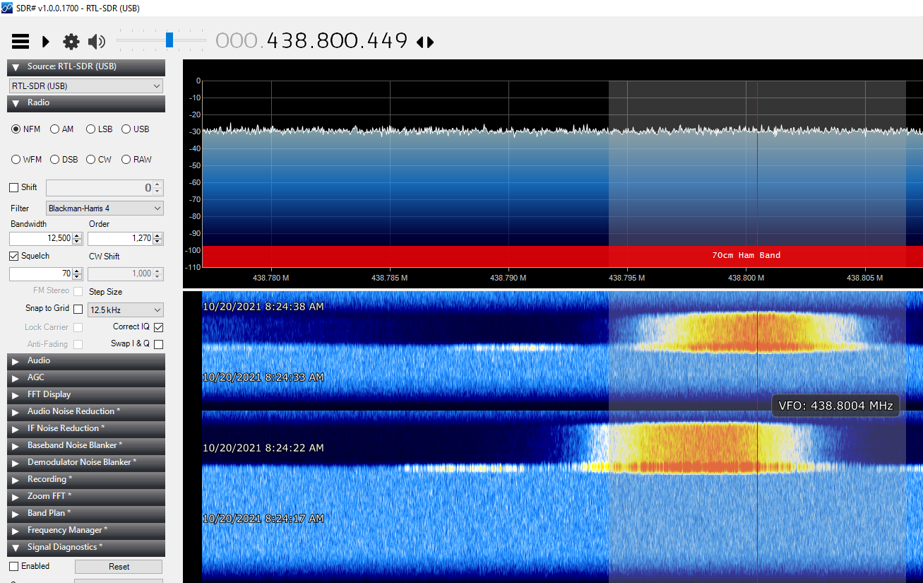The width and height of the screenshot is (923, 583).
Task: Collapse the Source: RTL-SDR (USB) panel
Action: (x=16, y=67)
